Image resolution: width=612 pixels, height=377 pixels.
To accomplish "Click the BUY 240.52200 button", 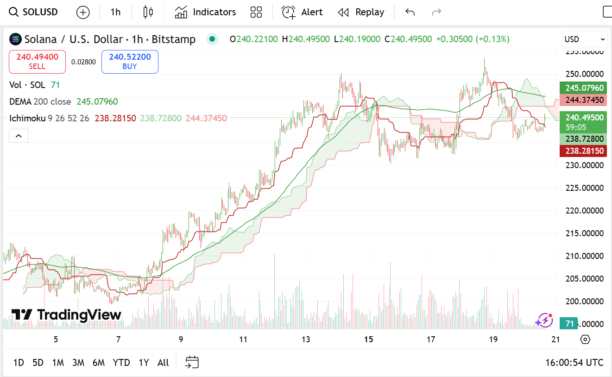I will tap(130, 62).
